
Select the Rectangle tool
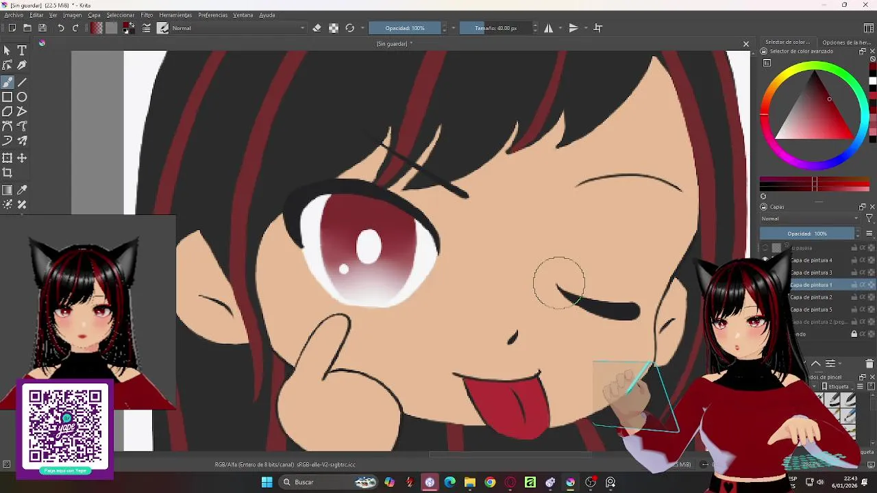click(7, 97)
